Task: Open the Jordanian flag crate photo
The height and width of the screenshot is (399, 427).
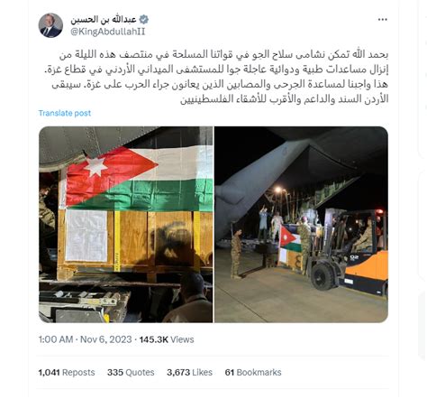Action: pos(125,225)
